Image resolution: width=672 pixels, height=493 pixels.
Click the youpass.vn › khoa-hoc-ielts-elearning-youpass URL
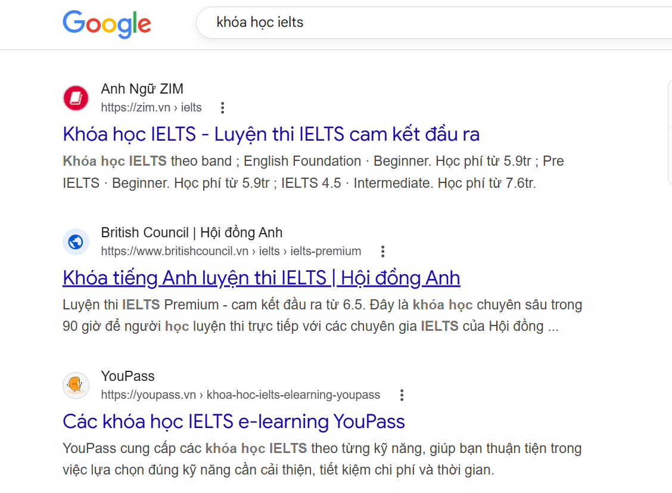pos(241,395)
